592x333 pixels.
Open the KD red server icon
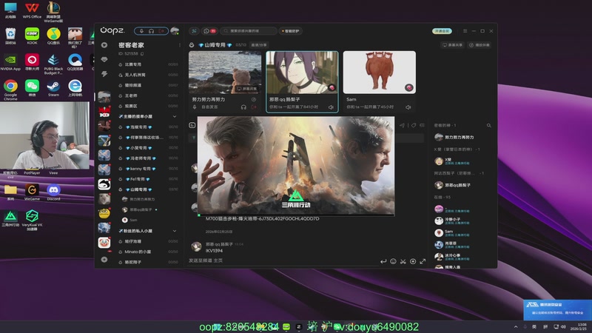tap(104, 112)
